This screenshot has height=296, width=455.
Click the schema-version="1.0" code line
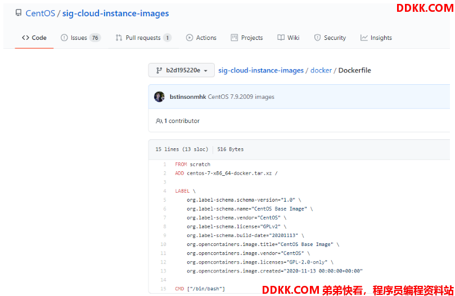coord(244,200)
